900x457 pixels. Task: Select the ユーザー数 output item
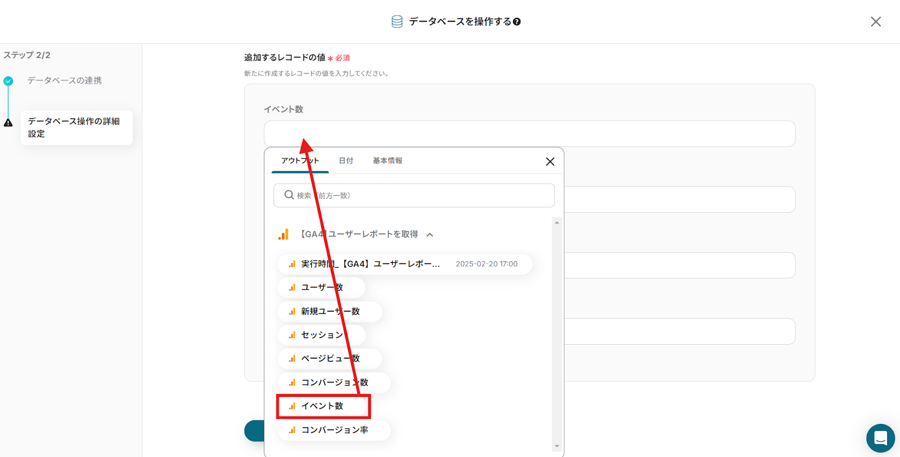pos(321,287)
